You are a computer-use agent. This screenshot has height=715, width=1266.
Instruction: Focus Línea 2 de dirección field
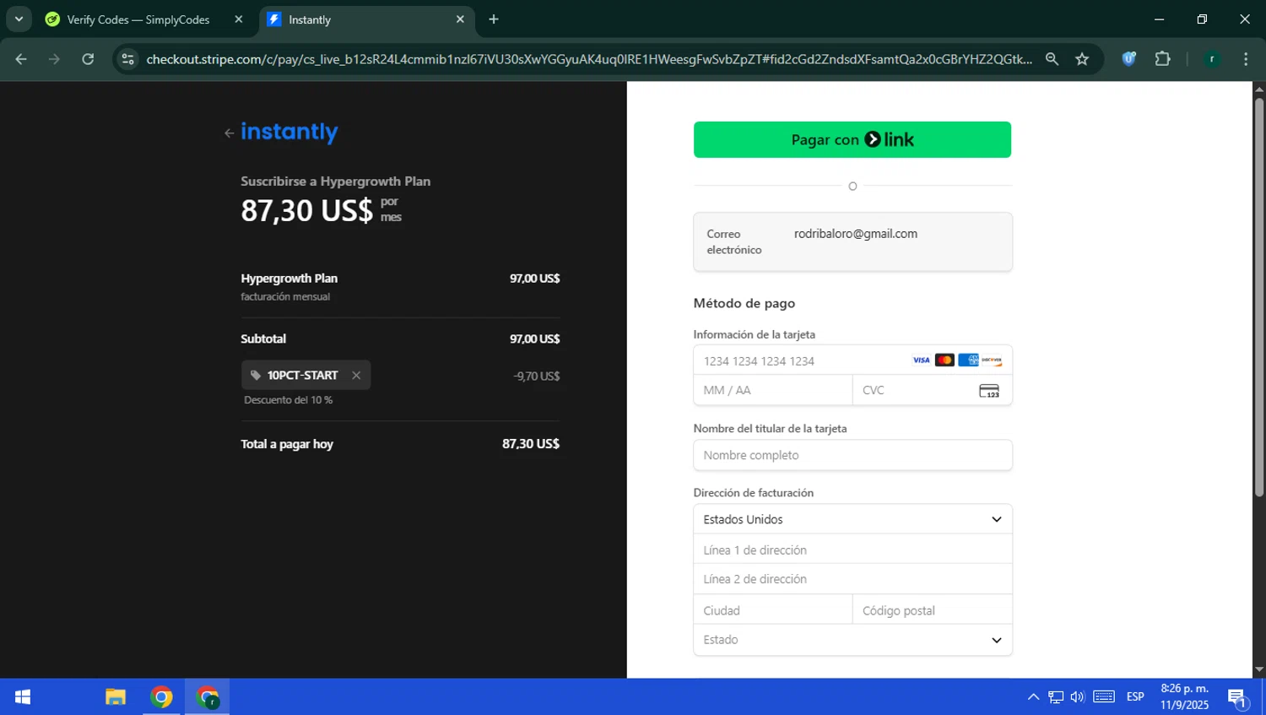(852, 579)
